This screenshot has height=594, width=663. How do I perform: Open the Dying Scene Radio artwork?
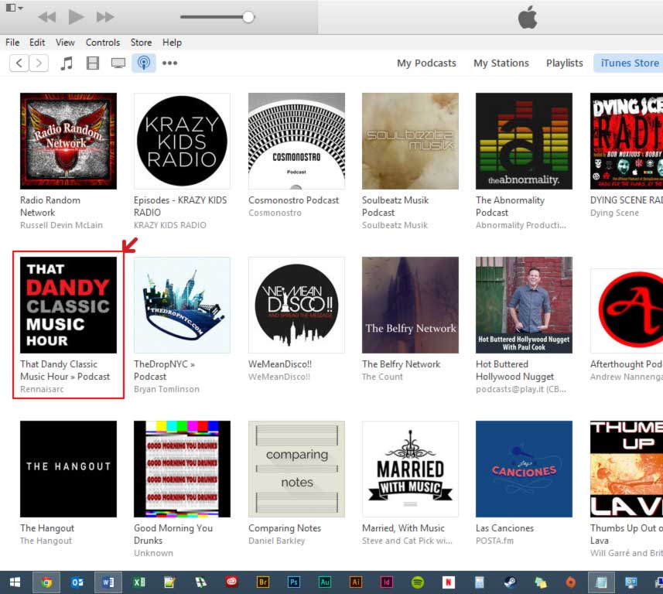[627, 142]
